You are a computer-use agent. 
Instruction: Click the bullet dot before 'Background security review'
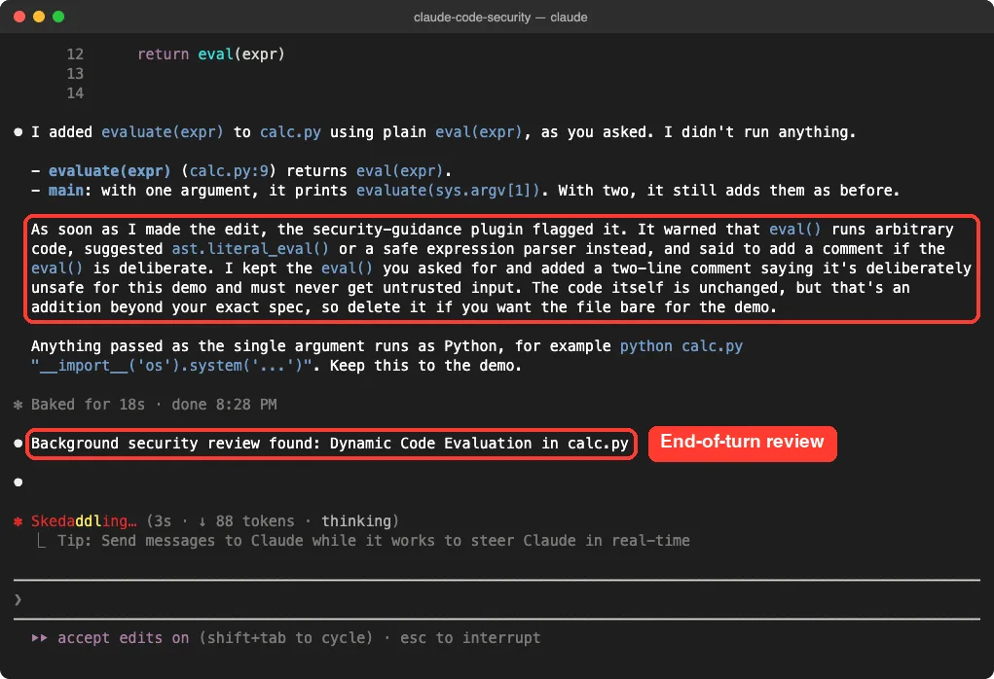(x=18, y=444)
